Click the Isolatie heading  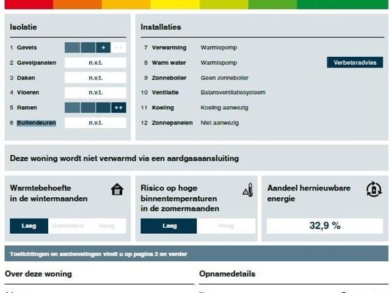click(x=23, y=27)
